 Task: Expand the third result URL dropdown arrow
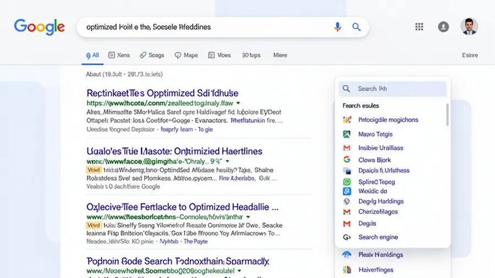click(248, 217)
